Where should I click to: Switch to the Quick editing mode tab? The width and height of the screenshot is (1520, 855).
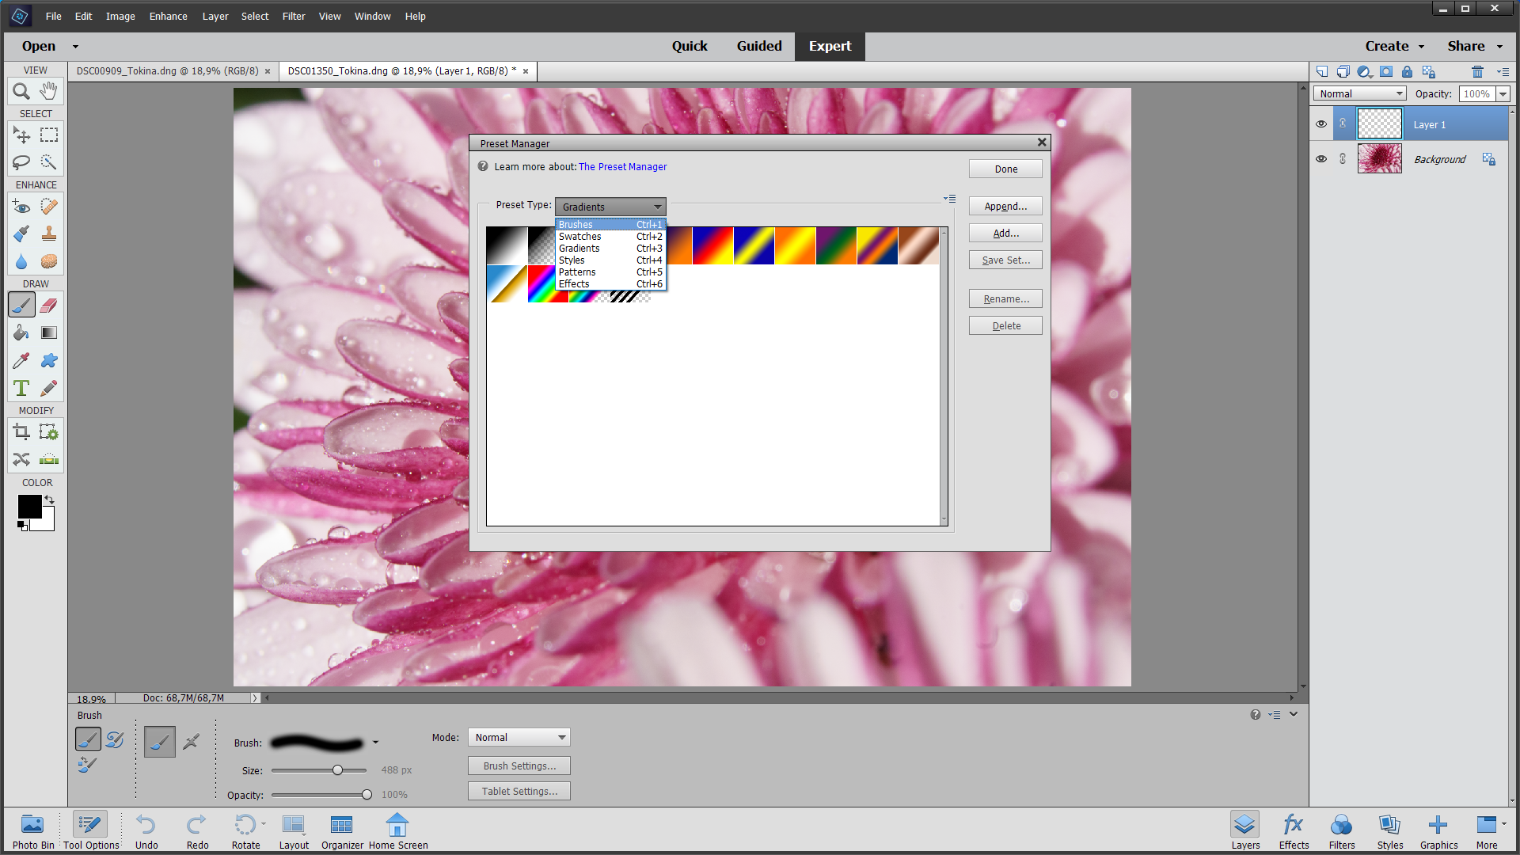tap(690, 46)
